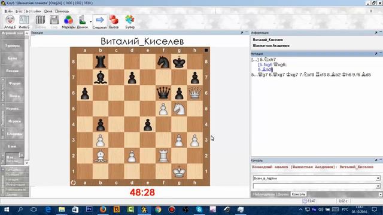
Task: Open the Форум sidebar section
Action: click(14, 84)
